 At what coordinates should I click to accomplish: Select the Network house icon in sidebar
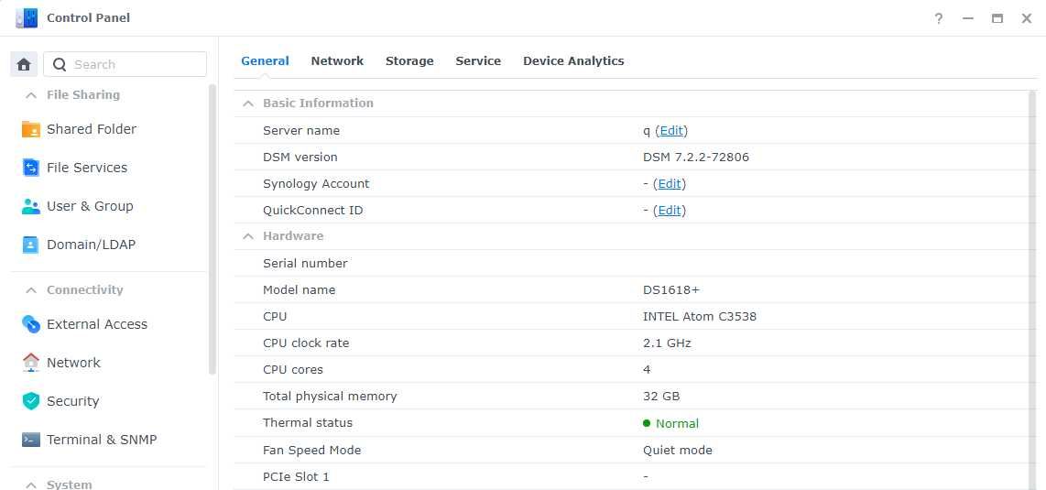(31, 363)
